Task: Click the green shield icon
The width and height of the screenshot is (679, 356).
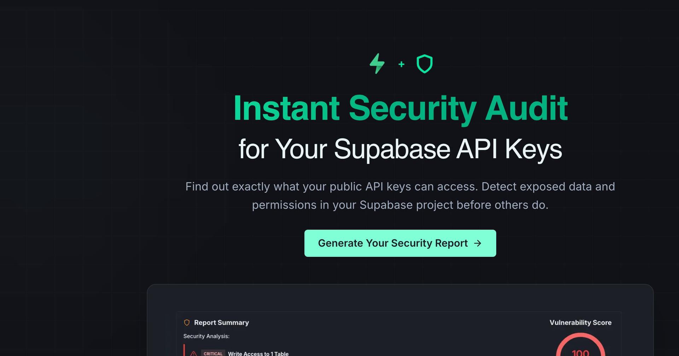Action: (424, 64)
